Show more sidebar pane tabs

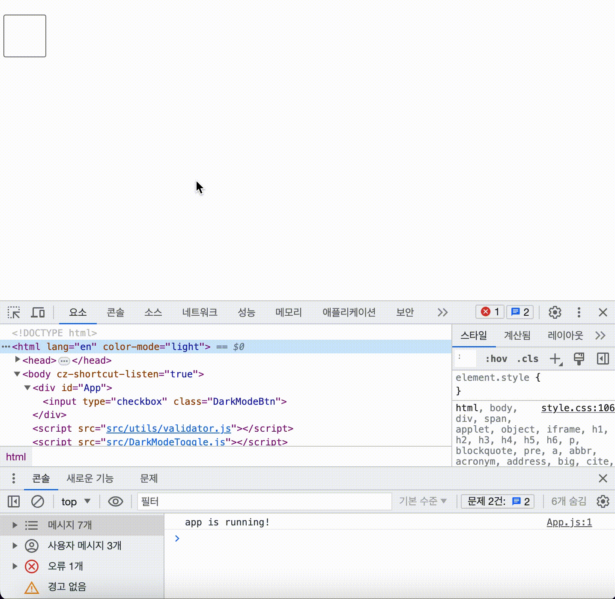[x=600, y=335]
